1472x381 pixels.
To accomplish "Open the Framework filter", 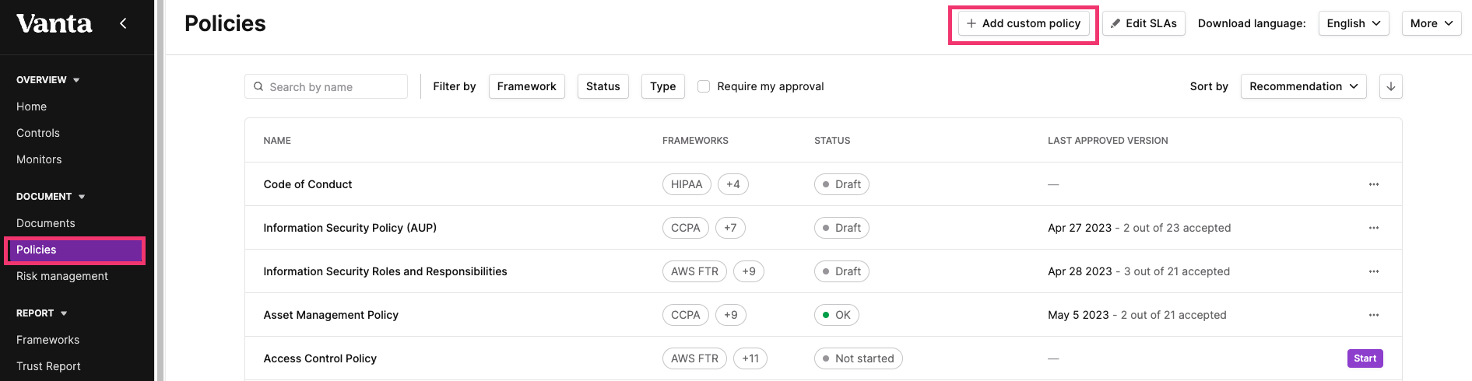I will [x=526, y=86].
